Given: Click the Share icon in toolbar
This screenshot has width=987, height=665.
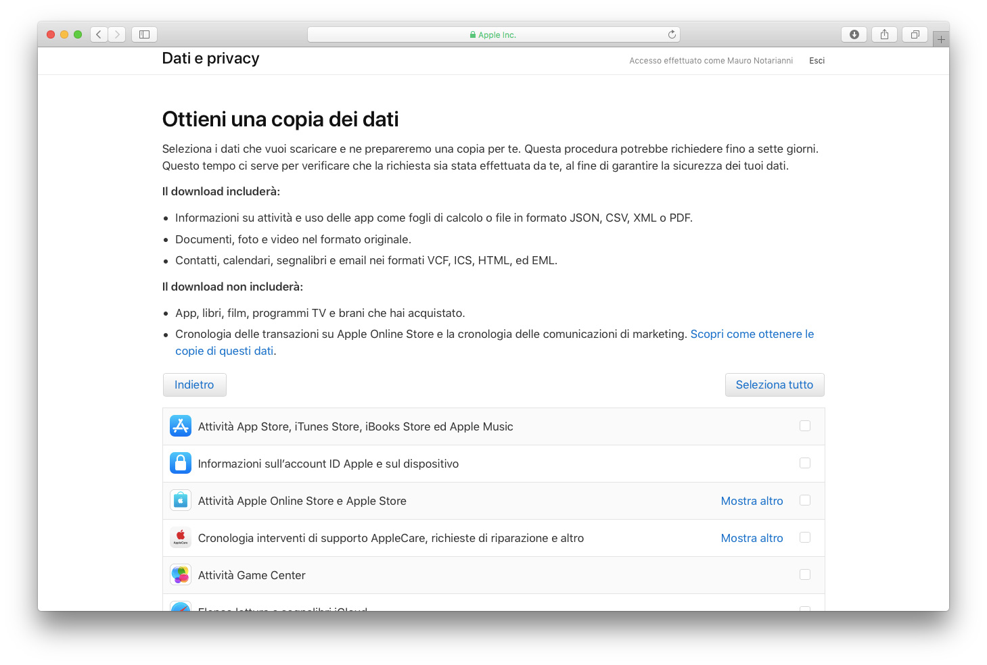Looking at the screenshot, I should click(884, 34).
